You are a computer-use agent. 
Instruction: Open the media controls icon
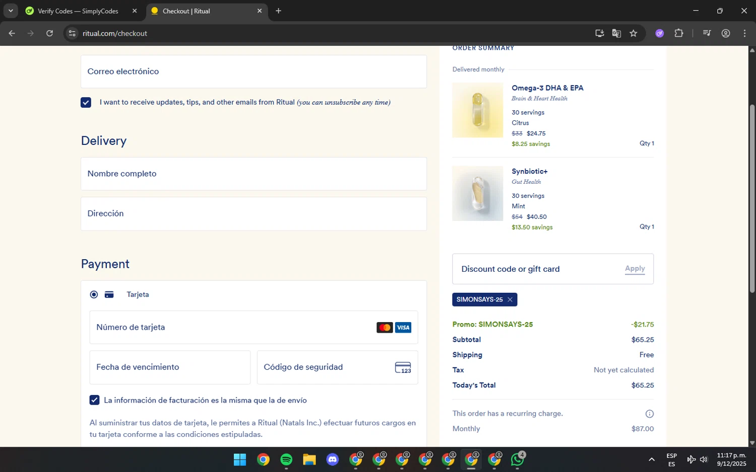tap(707, 33)
